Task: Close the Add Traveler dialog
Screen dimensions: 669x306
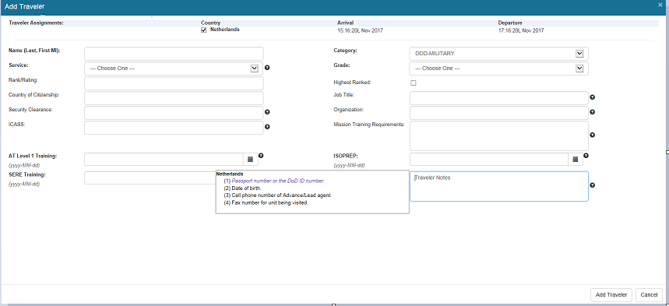Action: [660, 5]
